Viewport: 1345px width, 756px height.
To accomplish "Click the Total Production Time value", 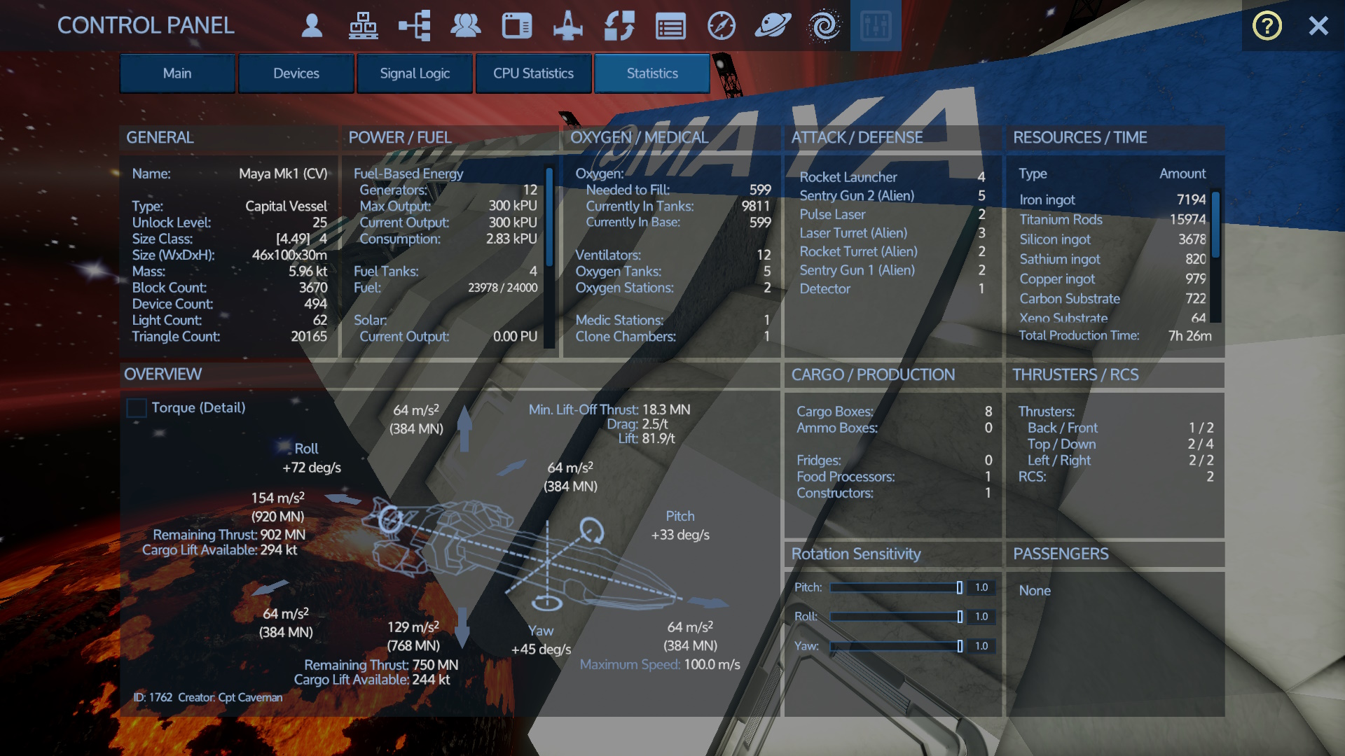I will pyautogui.click(x=1189, y=335).
